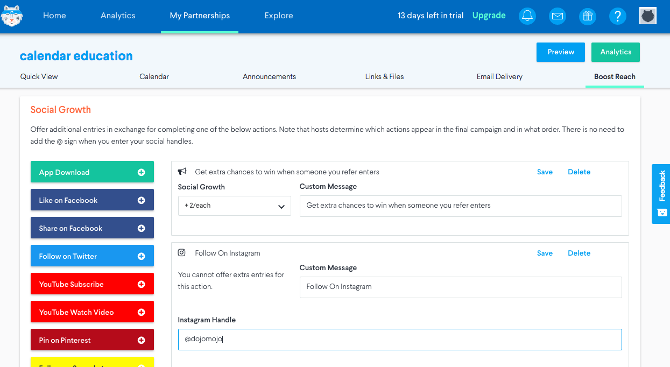Add the Follow on Twitter action

92,256
